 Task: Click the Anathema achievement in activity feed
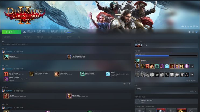[6, 57]
